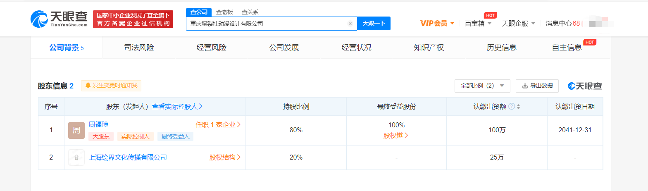Image resolution: width=648 pixels, height=191 pixels.
Task: Click the 实际控制人 tag
Action: pyautogui.click(x=136, y=136)
